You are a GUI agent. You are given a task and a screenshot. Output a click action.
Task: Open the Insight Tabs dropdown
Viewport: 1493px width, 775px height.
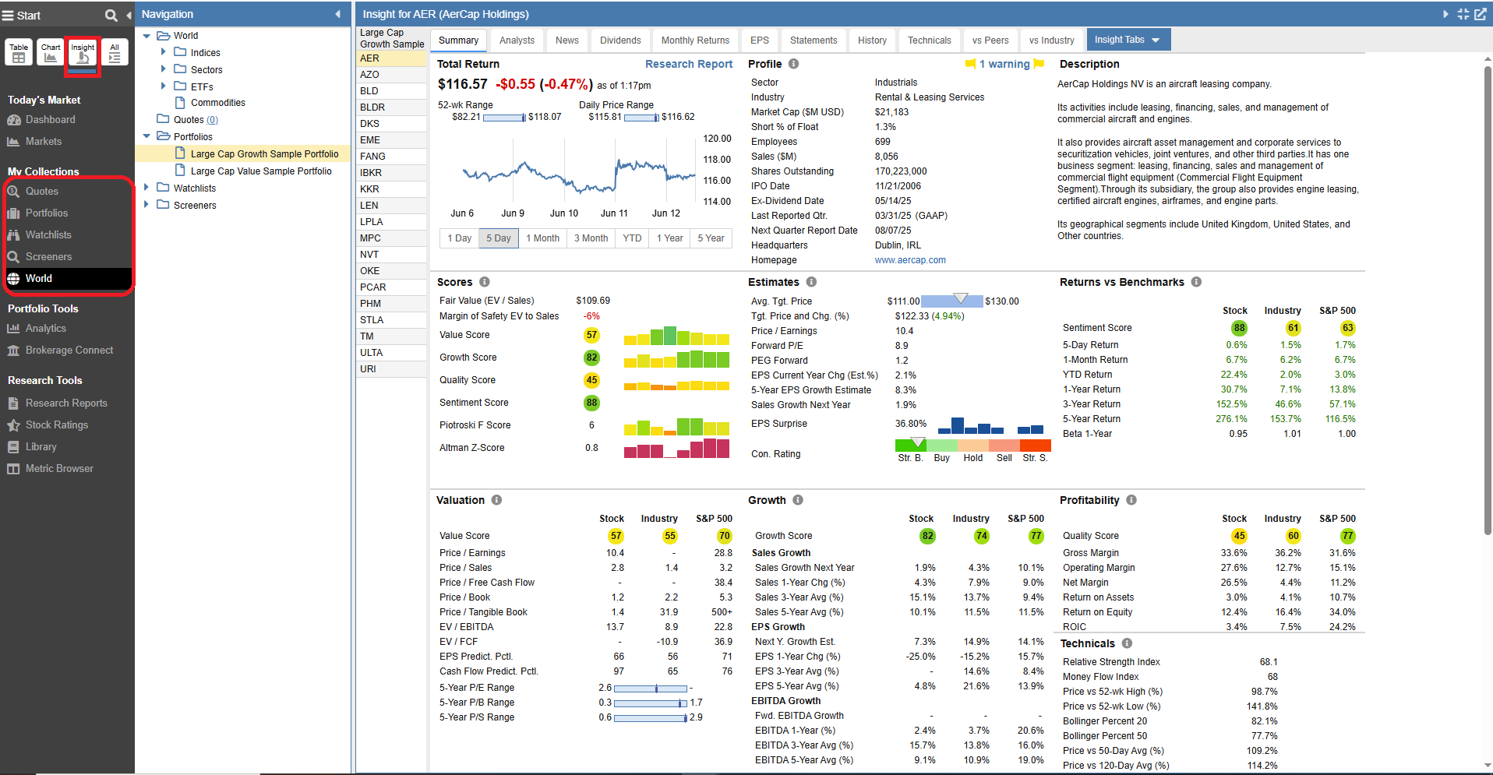[1126, 40]
